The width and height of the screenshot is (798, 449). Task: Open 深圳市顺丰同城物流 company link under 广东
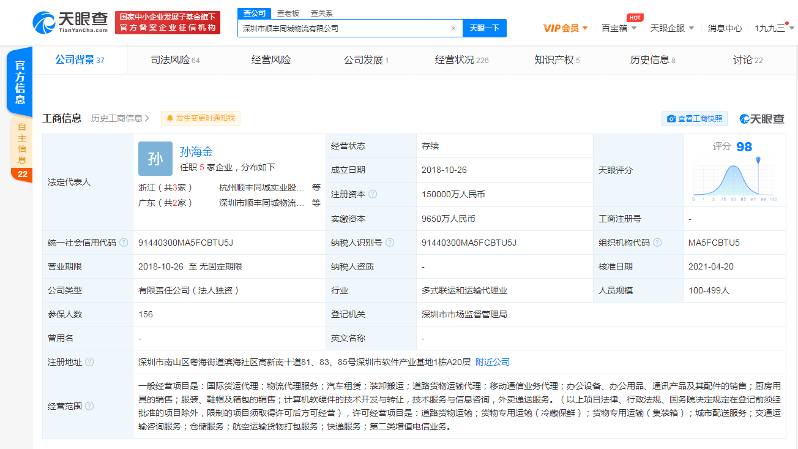tap(262, 203)
